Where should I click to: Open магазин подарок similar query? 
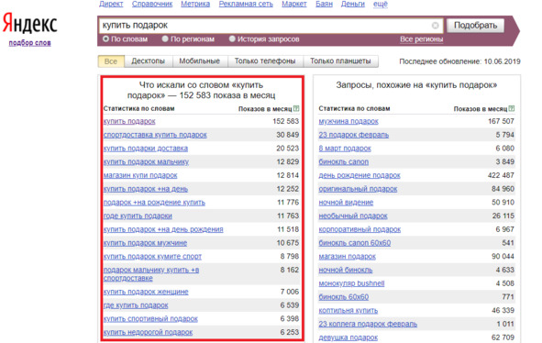click(x=347, y=257)
